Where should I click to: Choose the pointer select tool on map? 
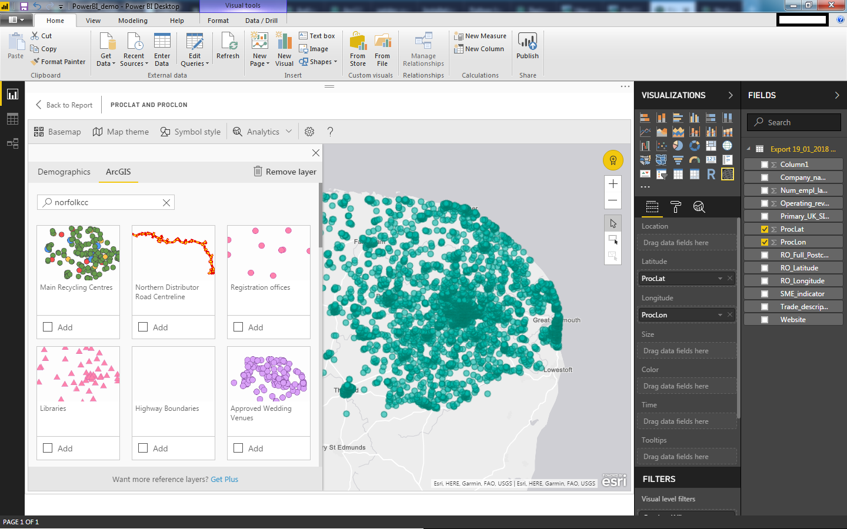[613, 223]
